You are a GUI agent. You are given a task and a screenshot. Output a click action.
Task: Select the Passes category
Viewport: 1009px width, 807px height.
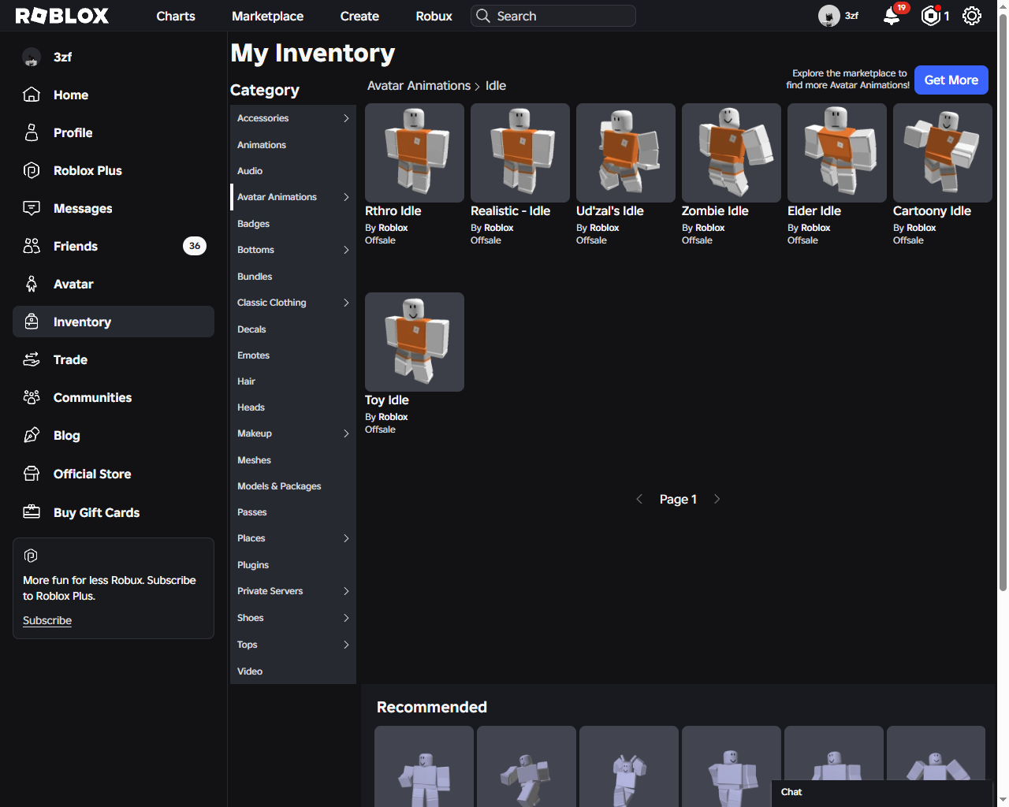(x=293, y=512)
